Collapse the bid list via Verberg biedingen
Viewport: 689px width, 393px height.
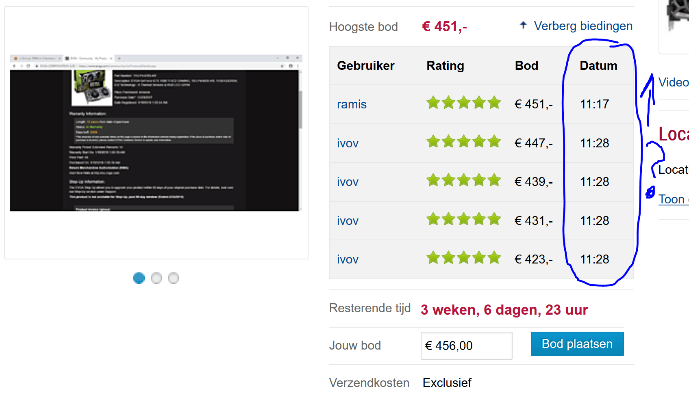(583, 26)
